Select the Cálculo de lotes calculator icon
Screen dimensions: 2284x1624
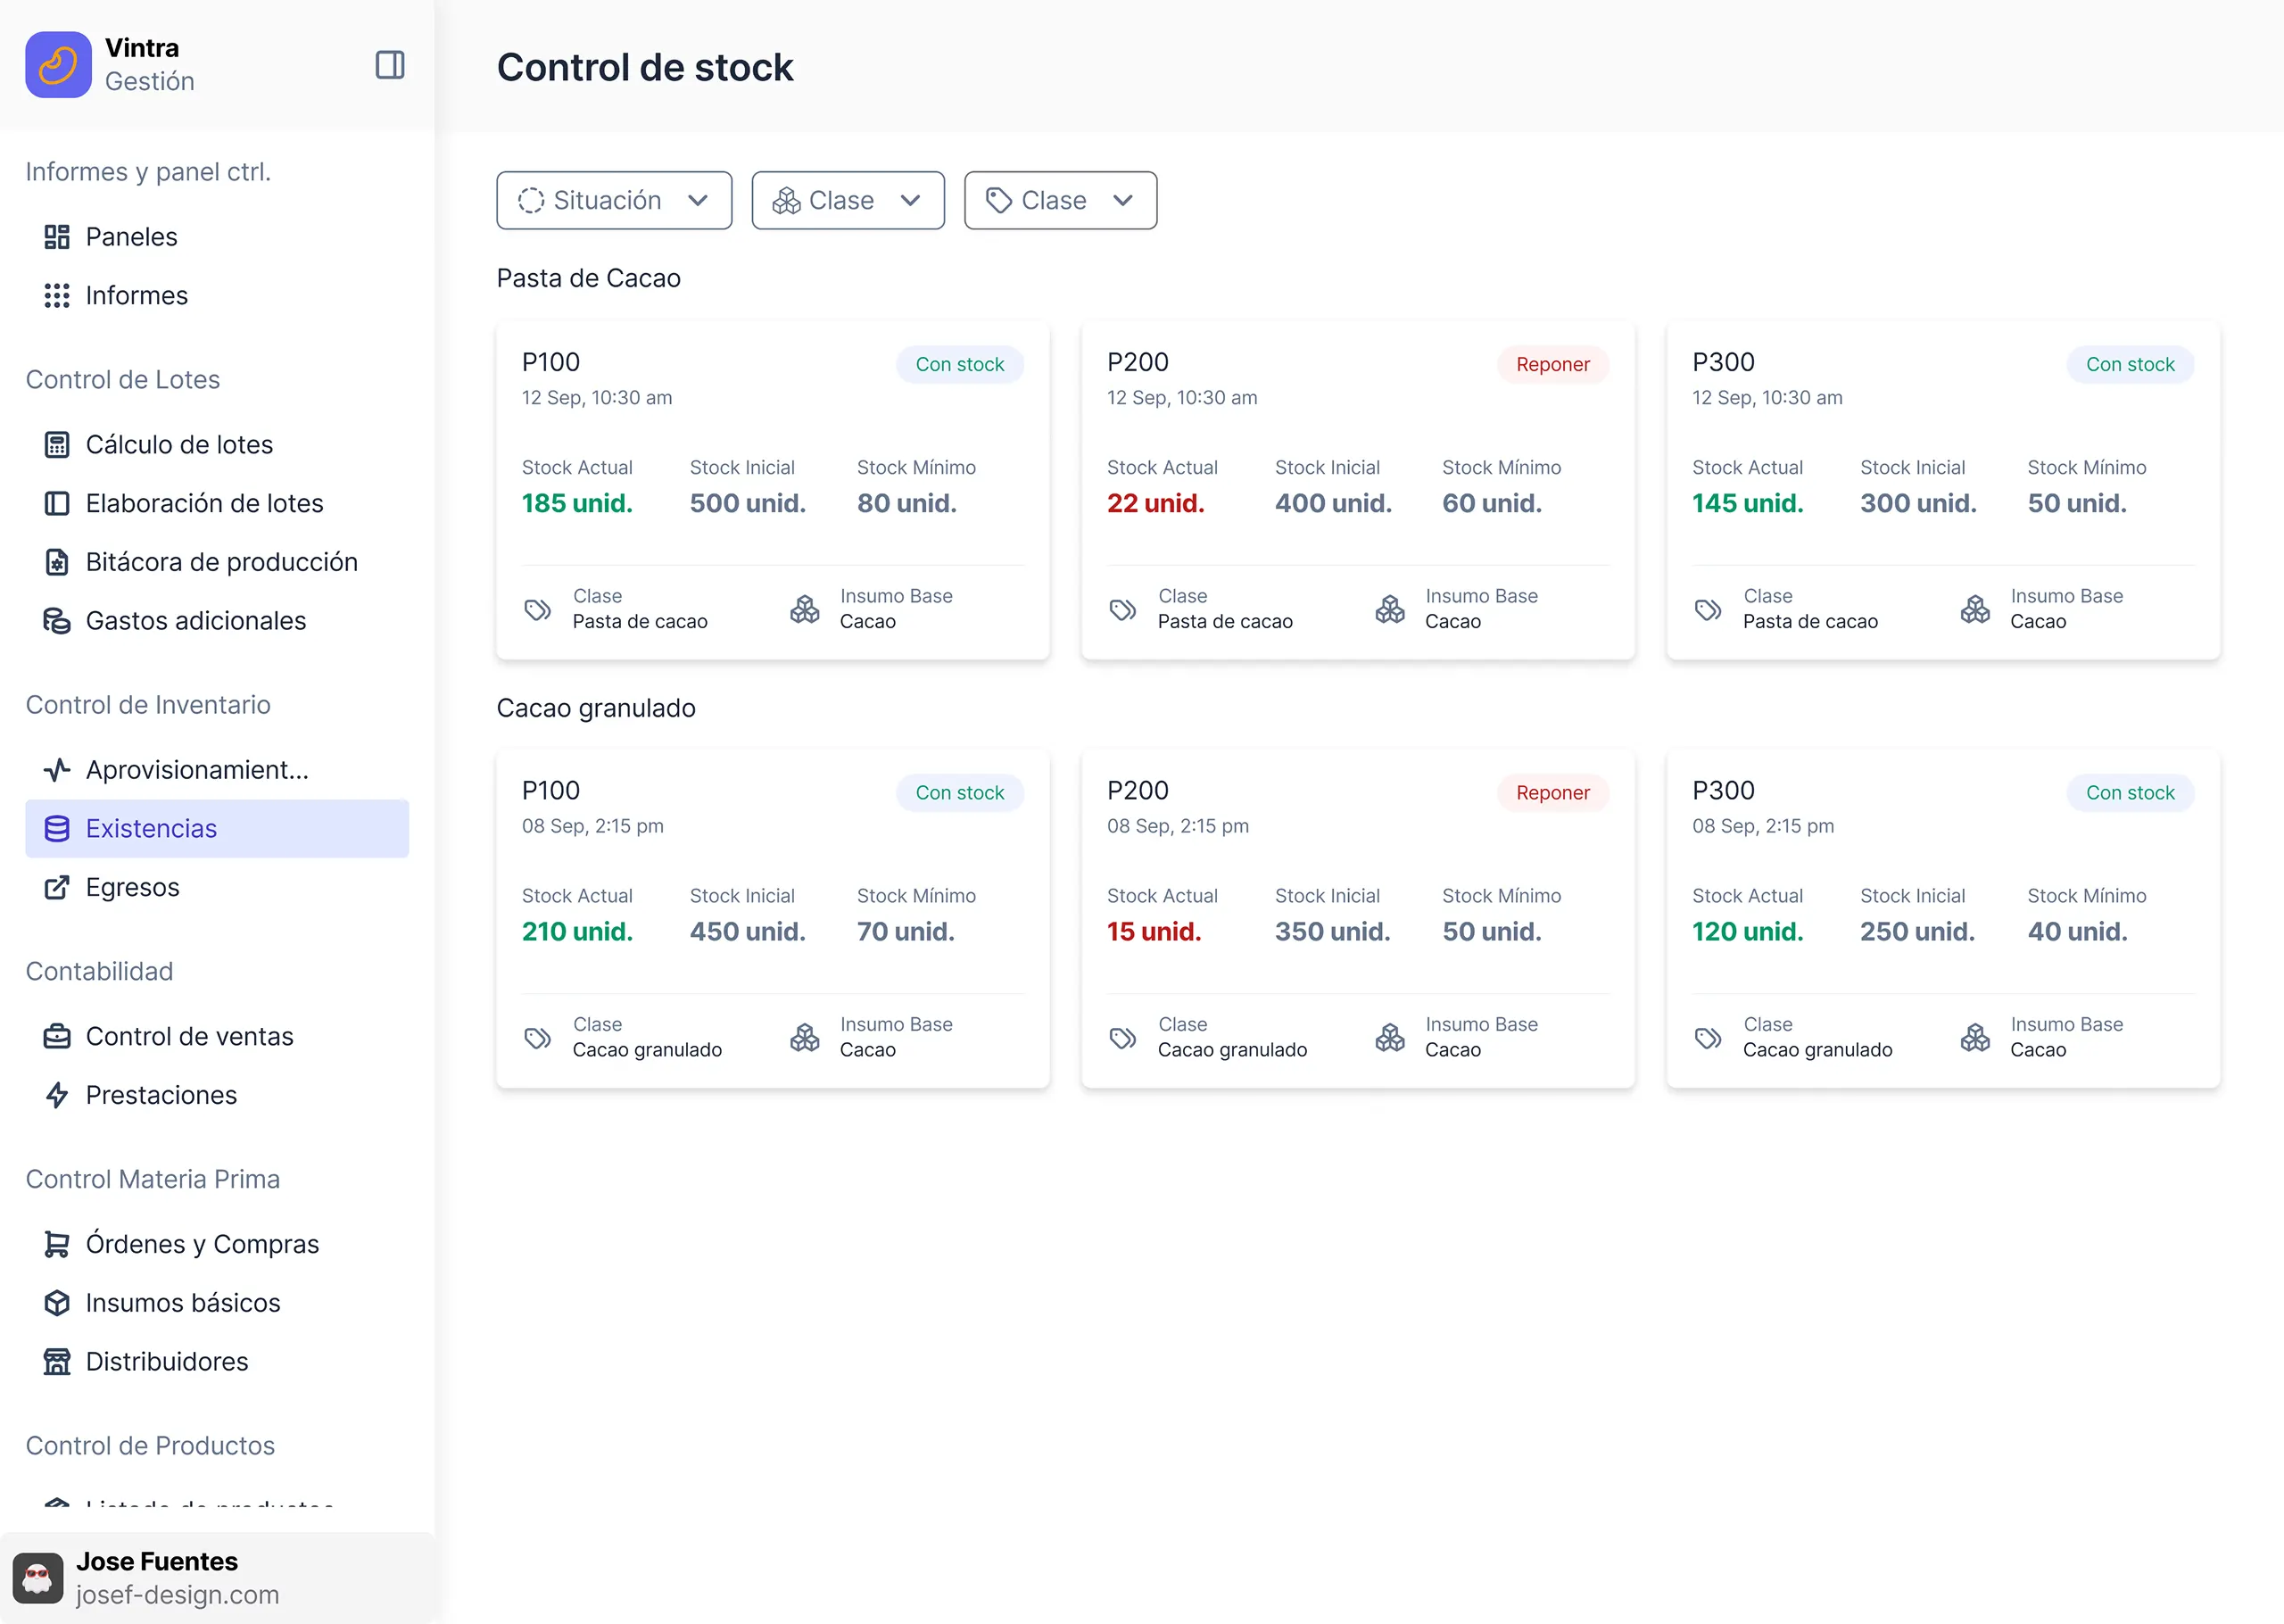[x=57, y=445]
